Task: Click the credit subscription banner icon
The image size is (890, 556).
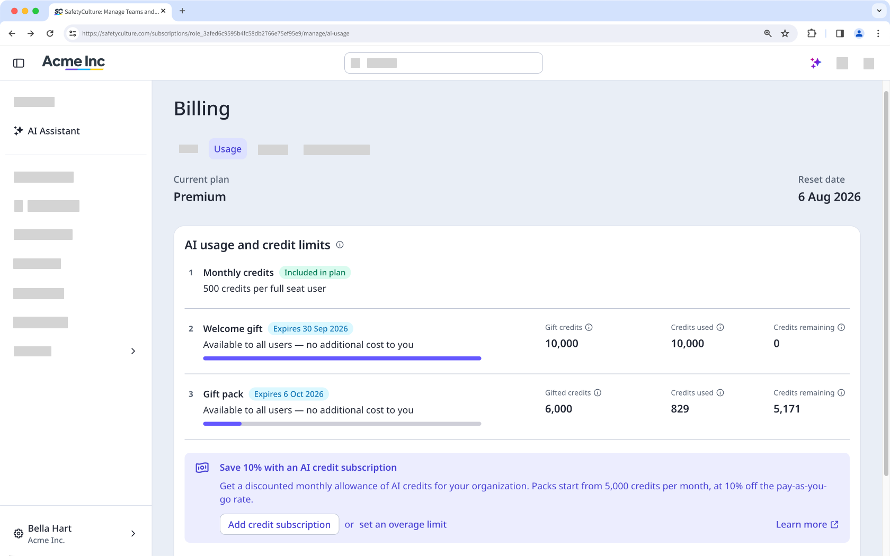Action: click(x=202, y=468)
